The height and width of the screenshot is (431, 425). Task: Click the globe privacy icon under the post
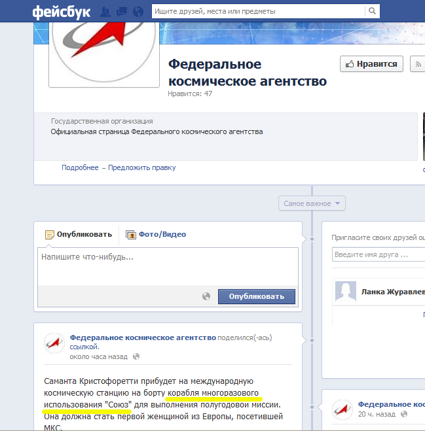[x=136, y=356]
